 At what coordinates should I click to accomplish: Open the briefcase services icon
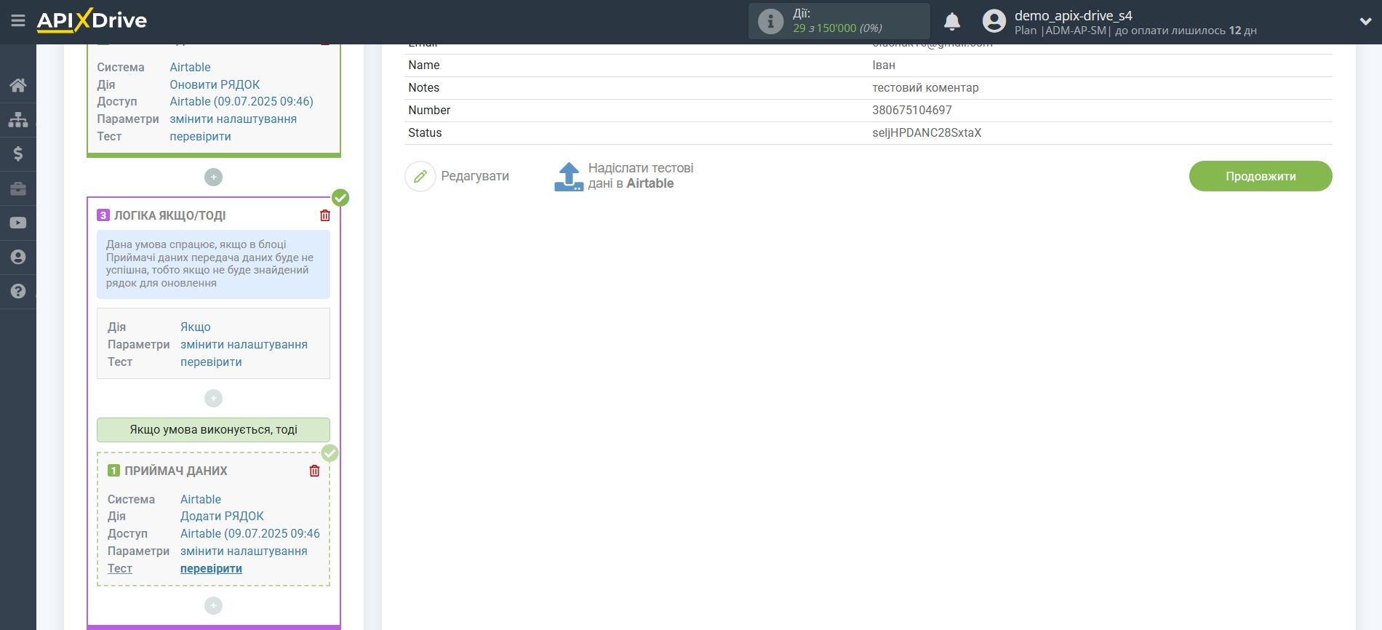(x=18, y=188)
